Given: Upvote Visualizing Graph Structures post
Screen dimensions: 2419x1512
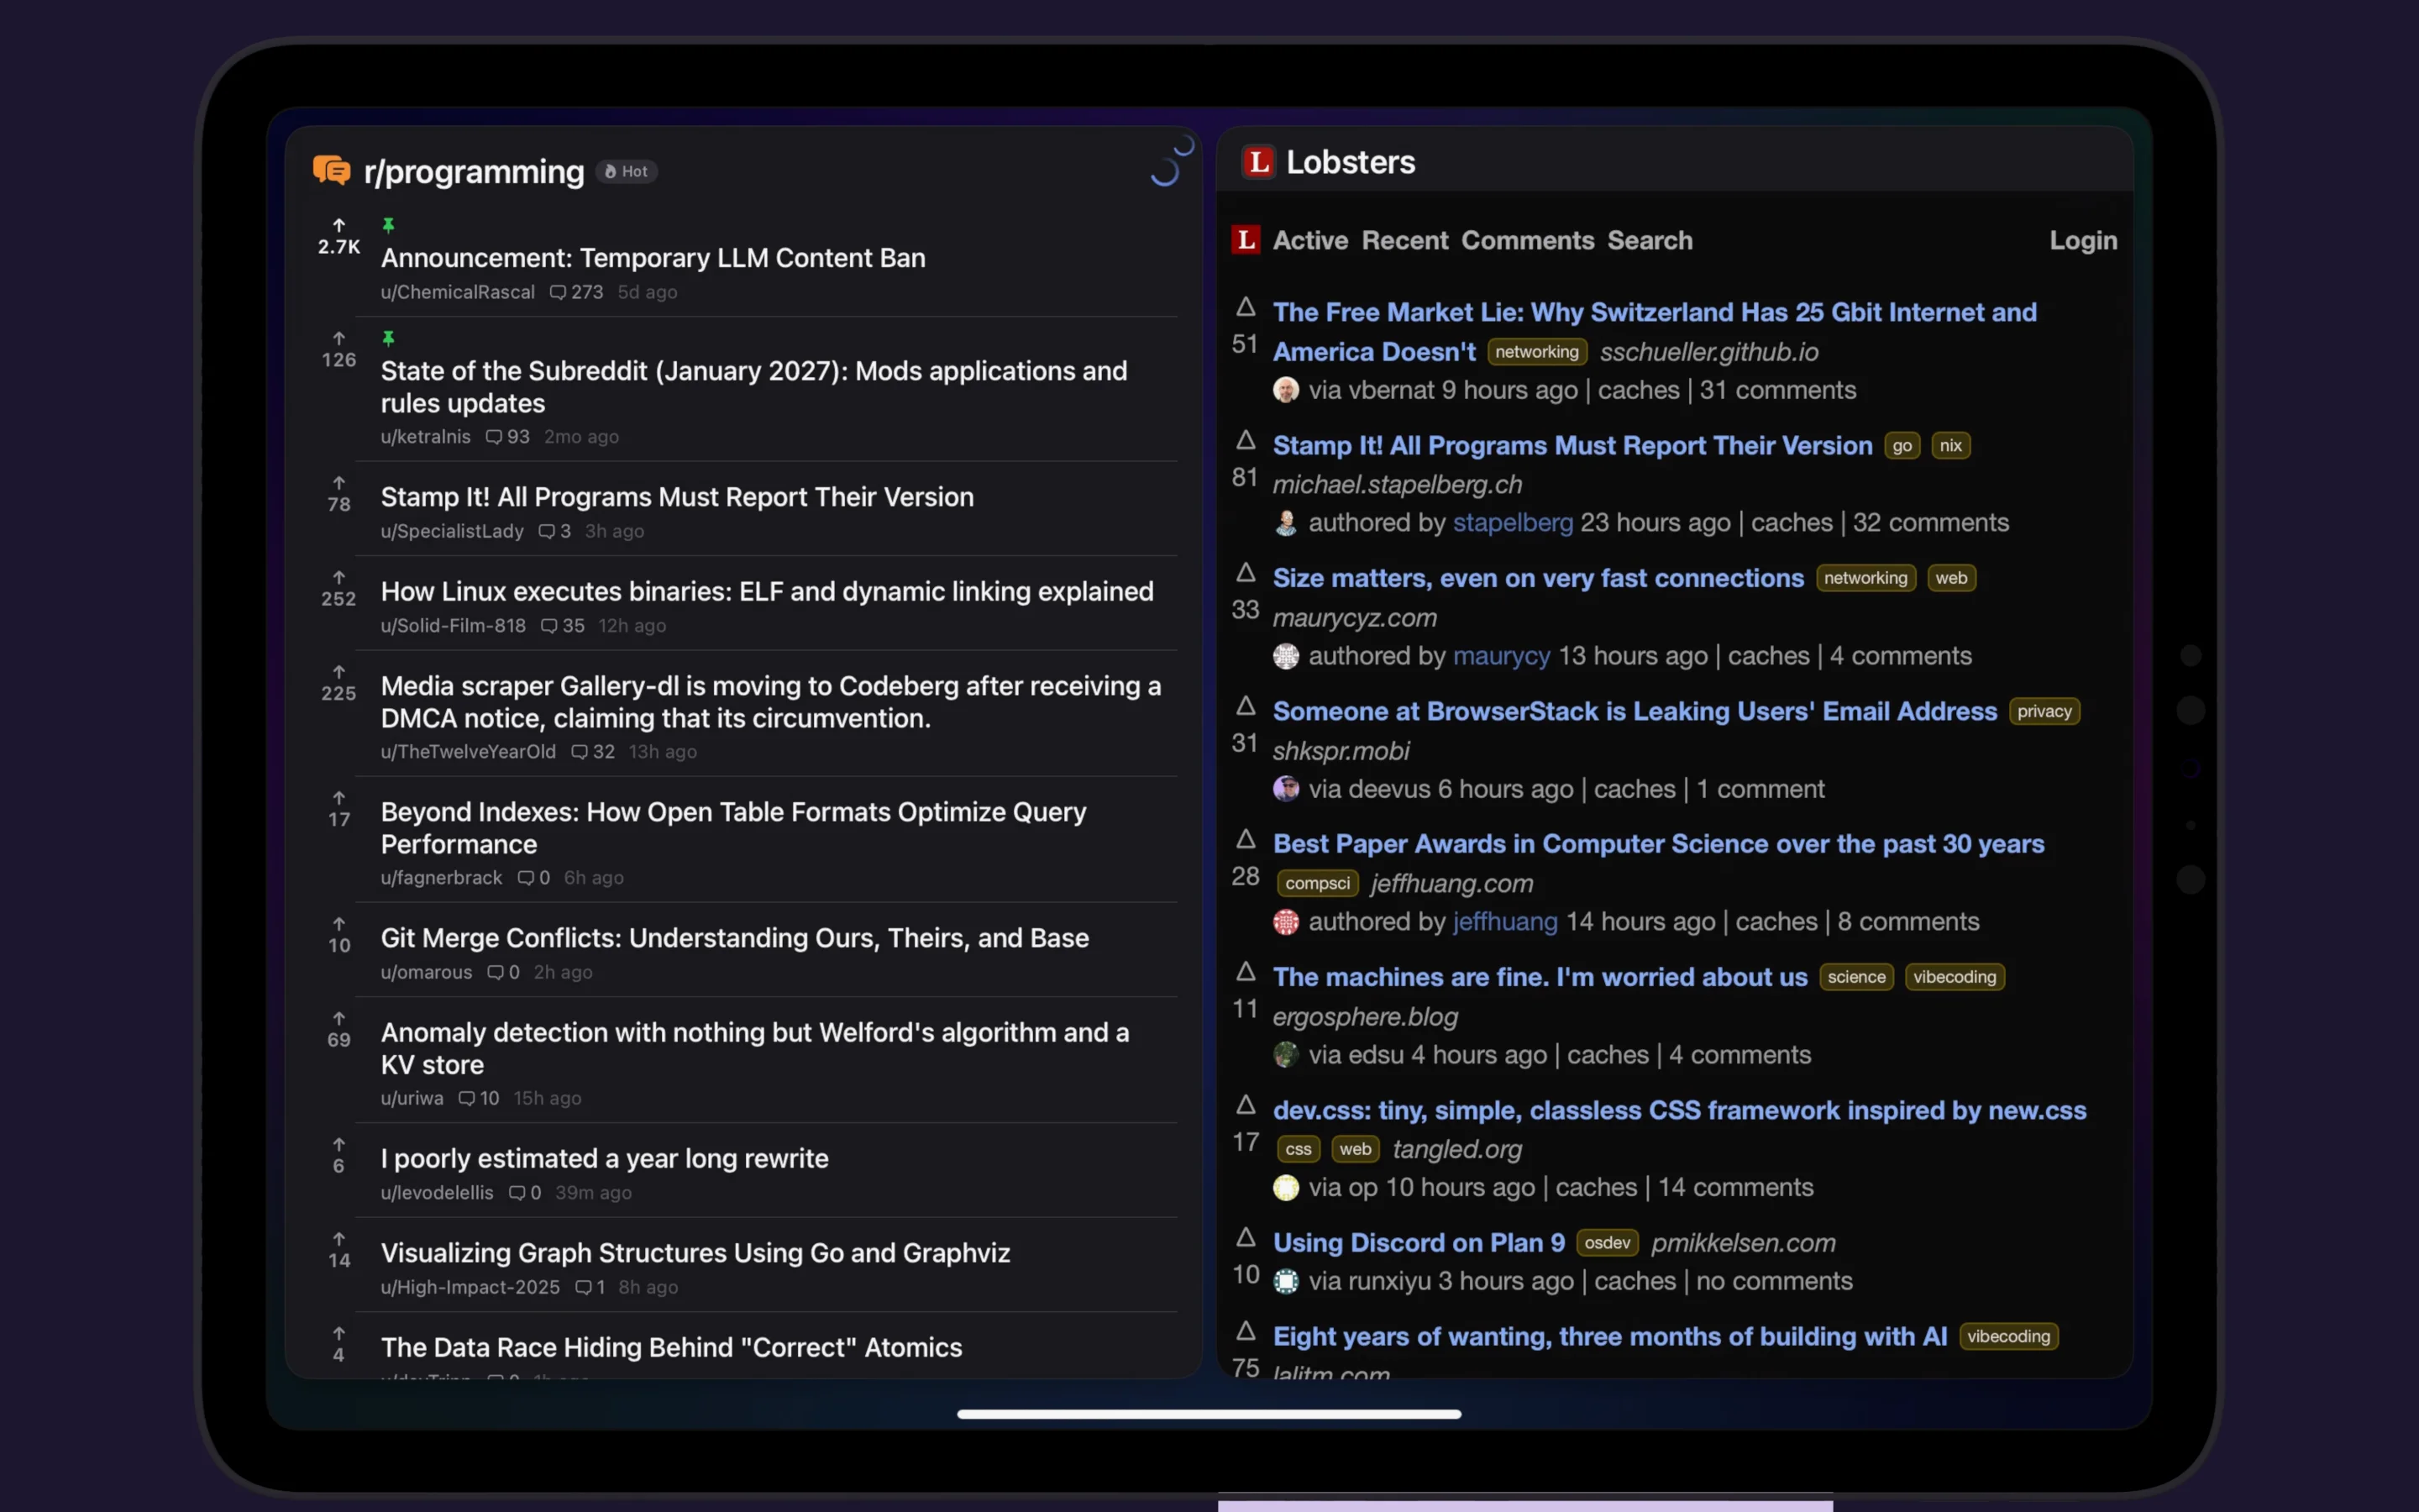Looking at the screenshot, I should 338,1239.
